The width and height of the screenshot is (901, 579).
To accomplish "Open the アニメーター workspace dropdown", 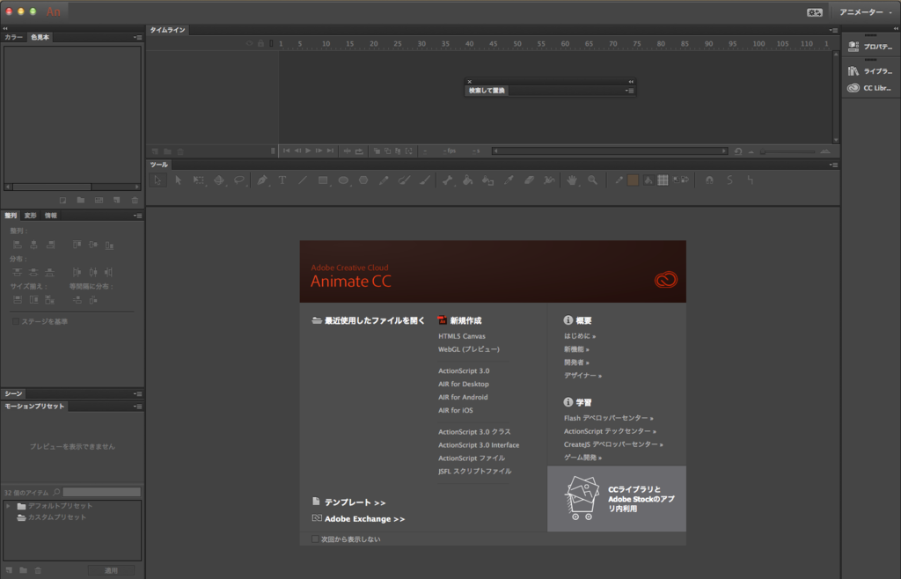I will [866, 12].
